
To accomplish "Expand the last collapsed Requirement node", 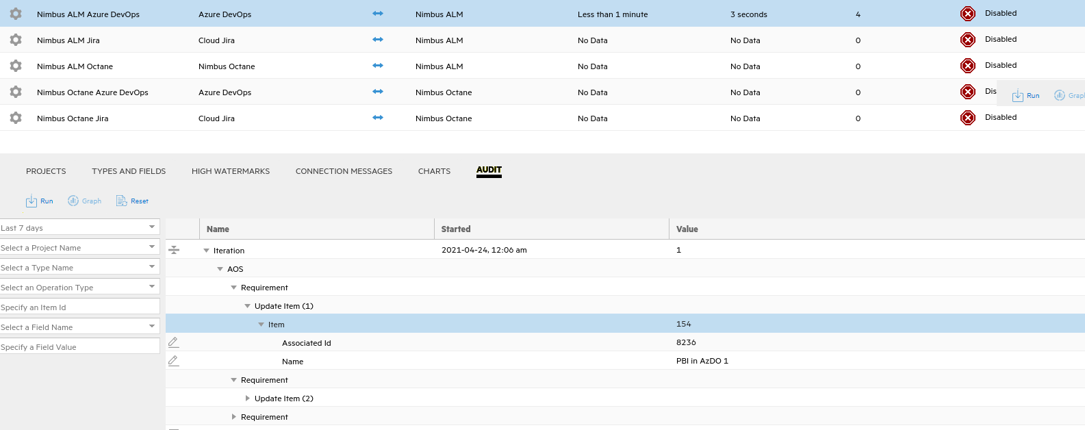I will coord(234,417).
